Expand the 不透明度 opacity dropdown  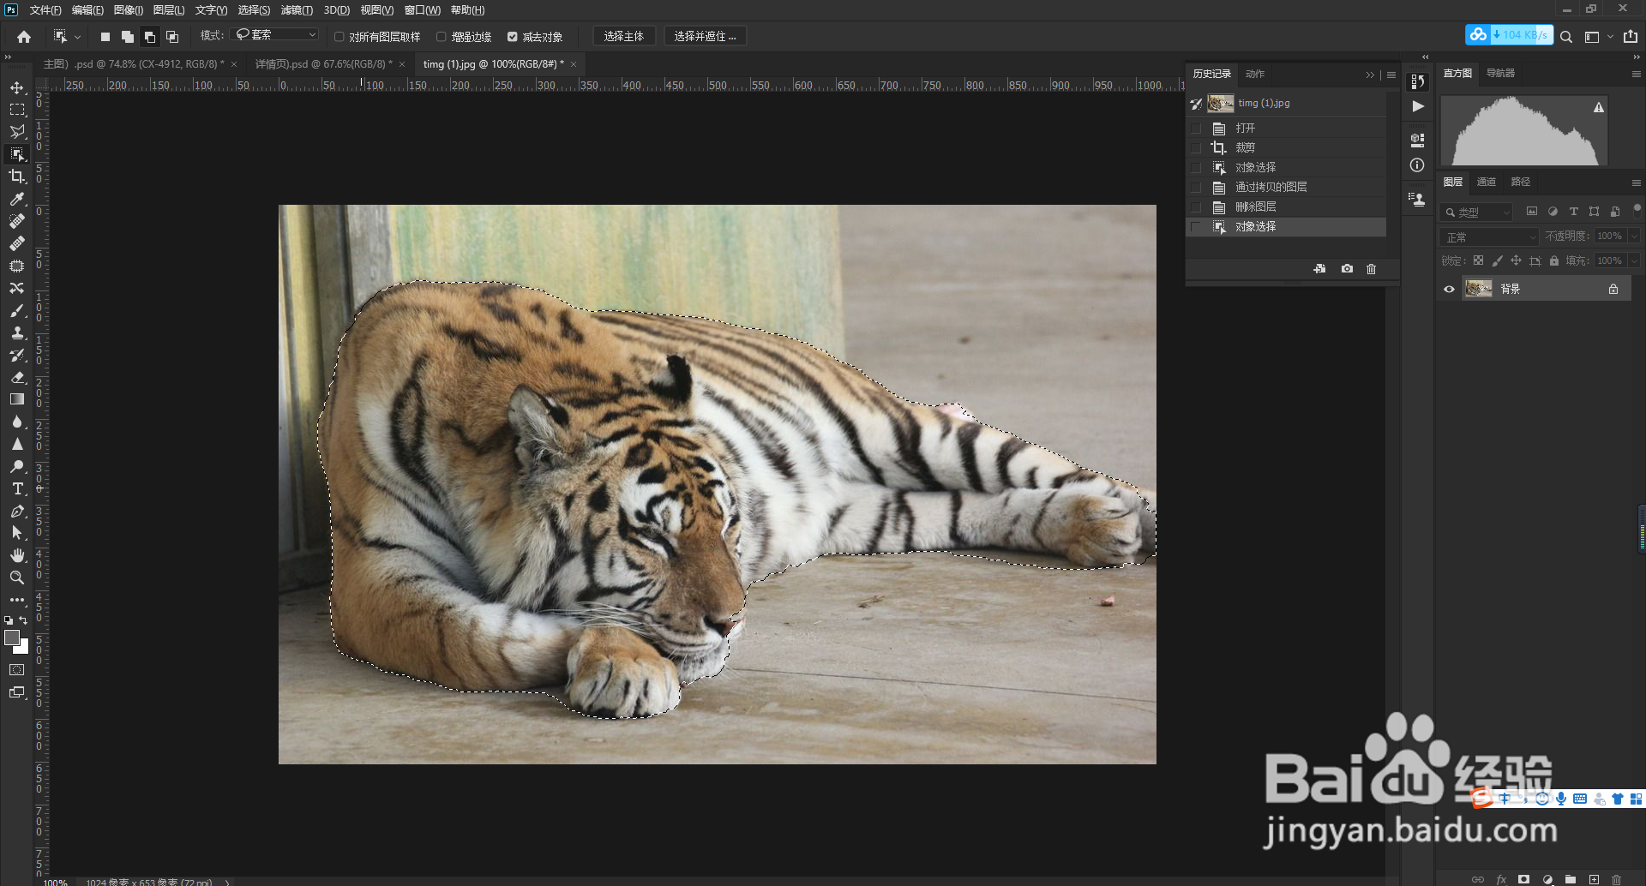(1634, 236)
